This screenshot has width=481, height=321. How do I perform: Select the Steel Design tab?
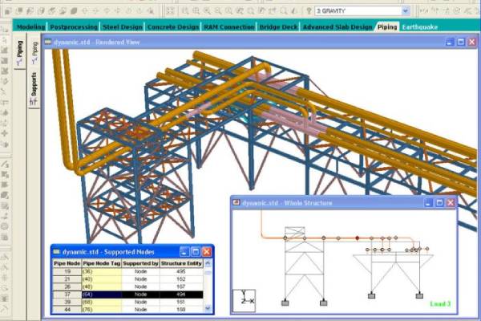pos(123,26)
